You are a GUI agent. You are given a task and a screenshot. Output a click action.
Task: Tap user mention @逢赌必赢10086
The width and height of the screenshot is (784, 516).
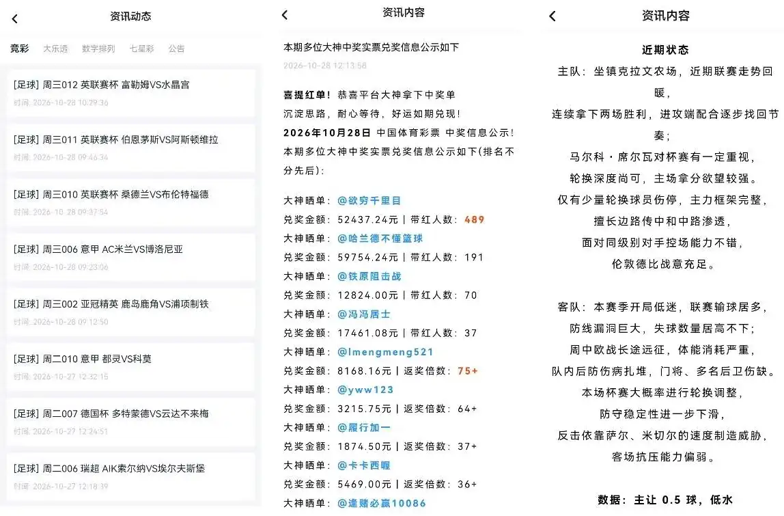coord(382,503)
